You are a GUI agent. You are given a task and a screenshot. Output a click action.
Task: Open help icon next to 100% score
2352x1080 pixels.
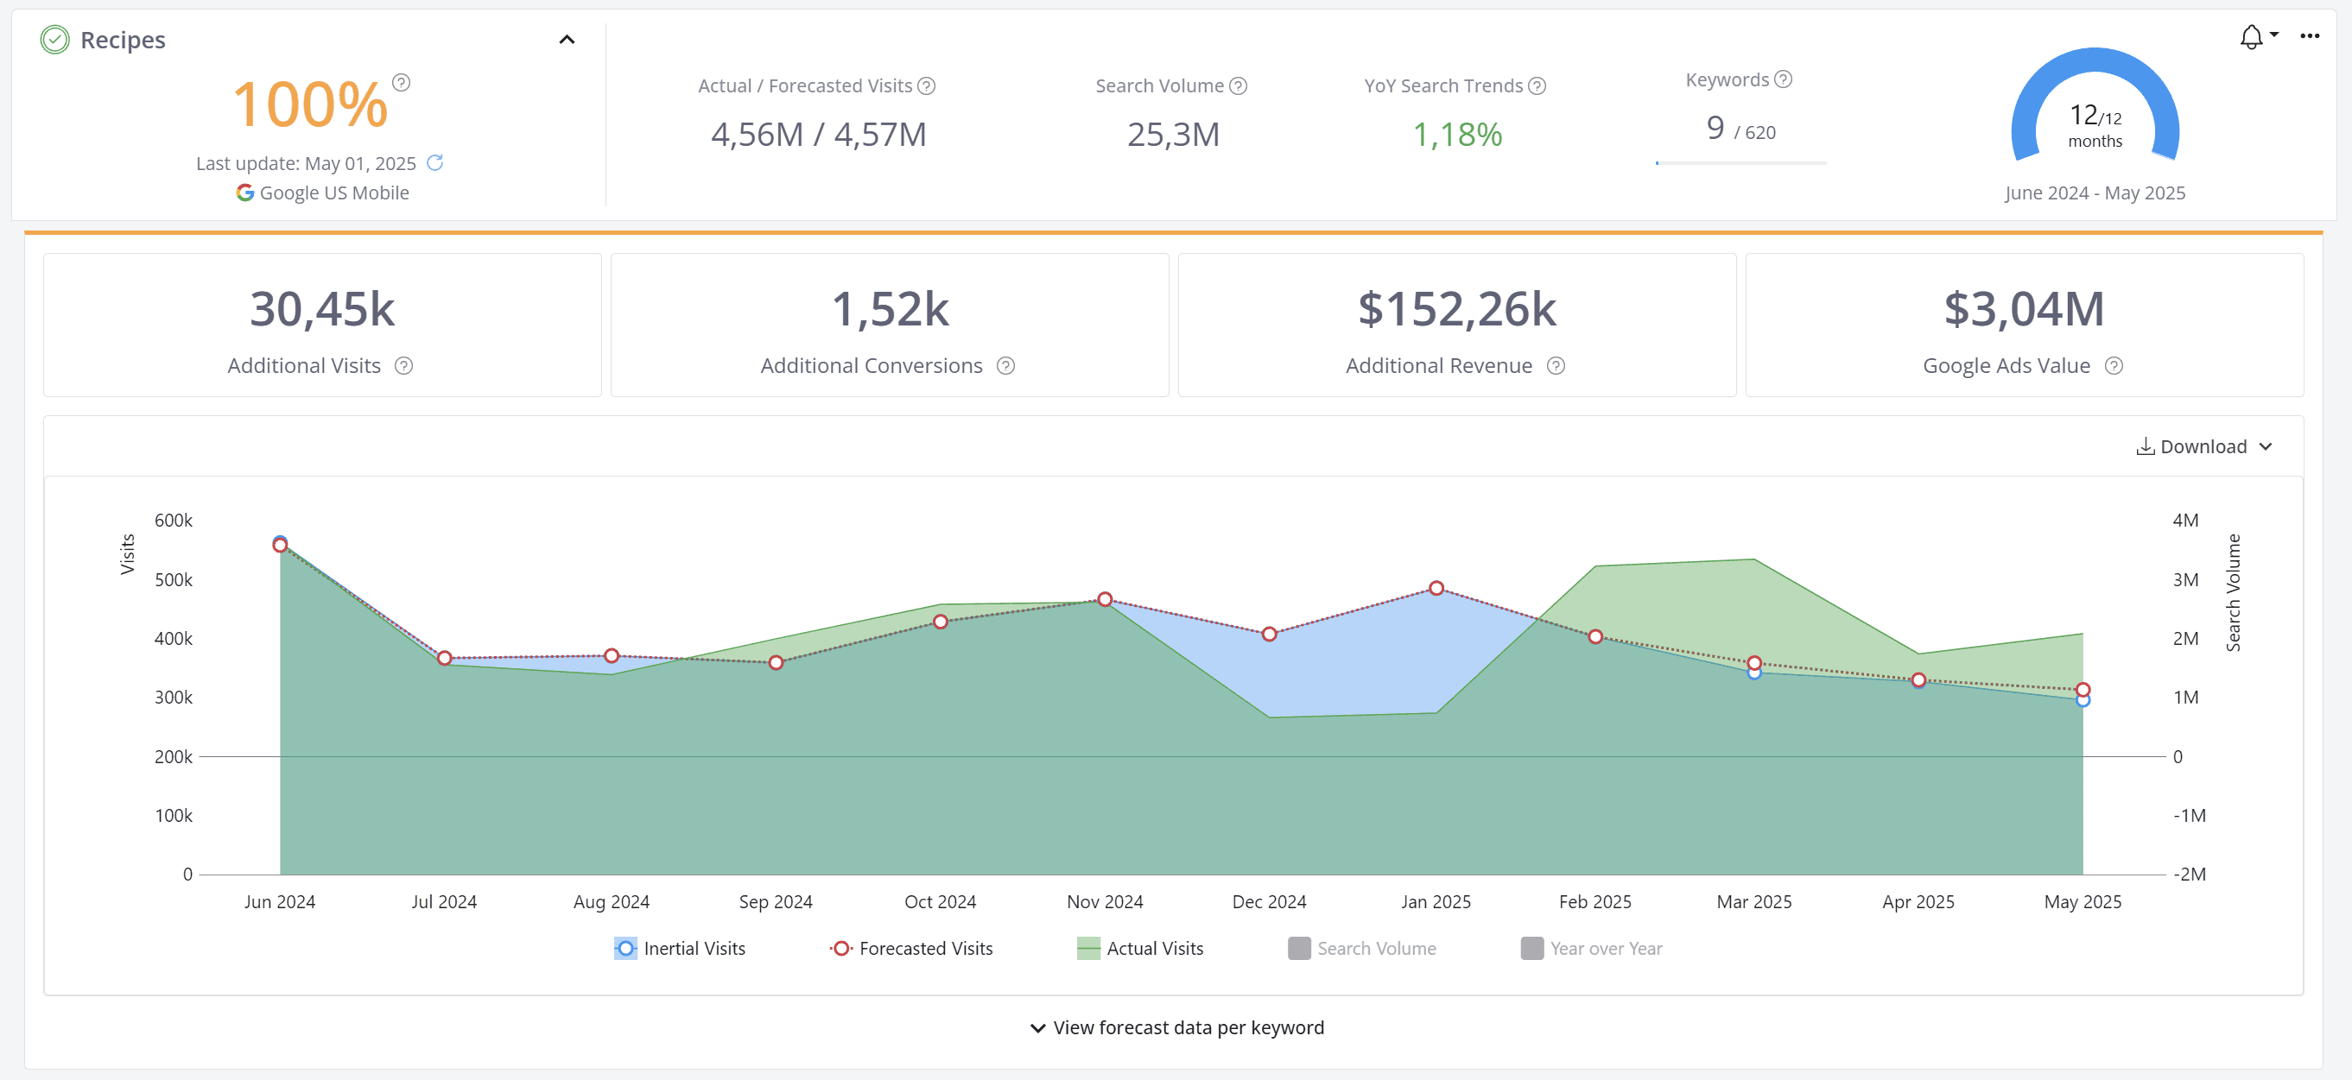click(x=401, y=83)
